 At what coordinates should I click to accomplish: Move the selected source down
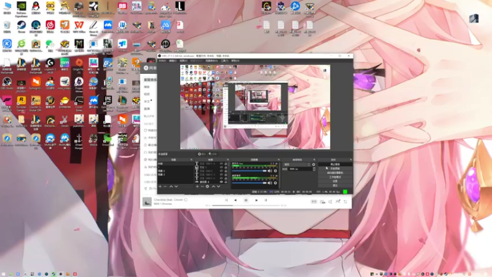pyautogui.click(x=218, y=187)
